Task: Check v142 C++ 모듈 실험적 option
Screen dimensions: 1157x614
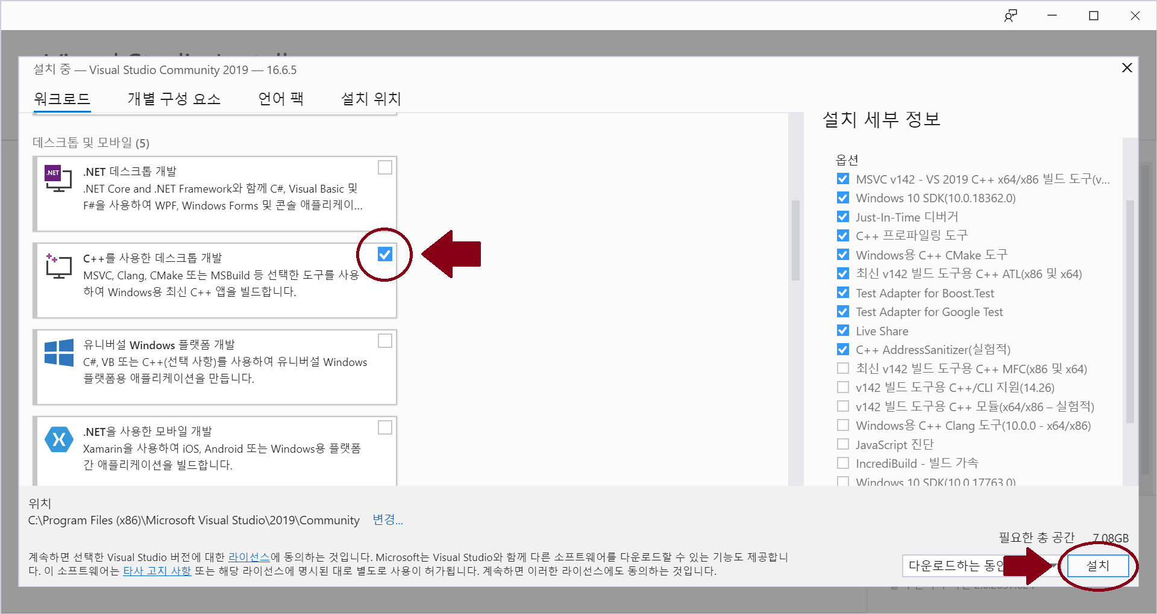Action: tap(843, 406)
